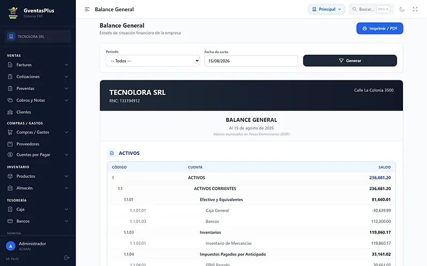
Task: Click the logout icon beside Mi Perfil
Action: coord(67,258)
